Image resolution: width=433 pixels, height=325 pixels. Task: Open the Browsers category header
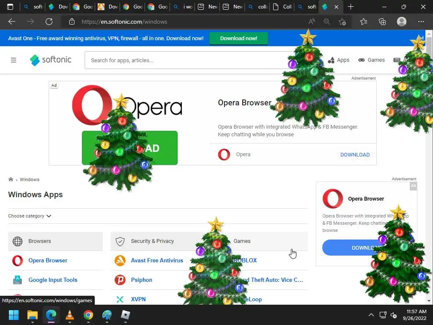[x=55, y=241]
